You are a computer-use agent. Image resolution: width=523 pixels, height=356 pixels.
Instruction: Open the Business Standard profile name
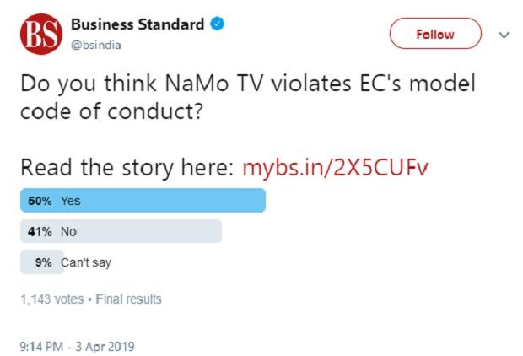click(137, 24)
